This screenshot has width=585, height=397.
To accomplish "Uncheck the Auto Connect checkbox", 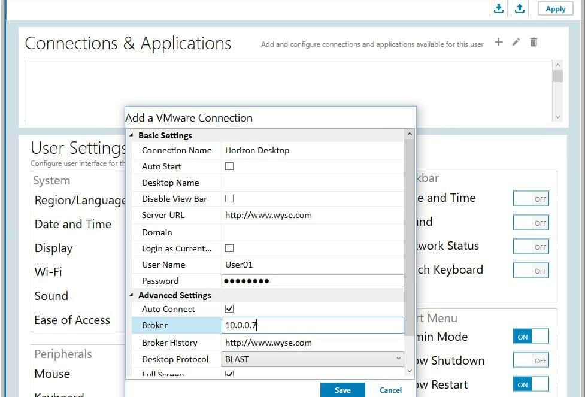I will (229, 308).
